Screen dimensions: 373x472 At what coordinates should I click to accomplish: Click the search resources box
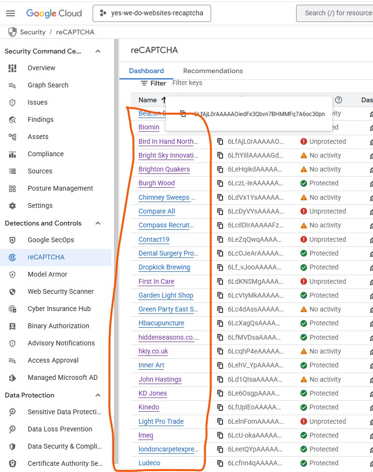click(x=337, y=13)
